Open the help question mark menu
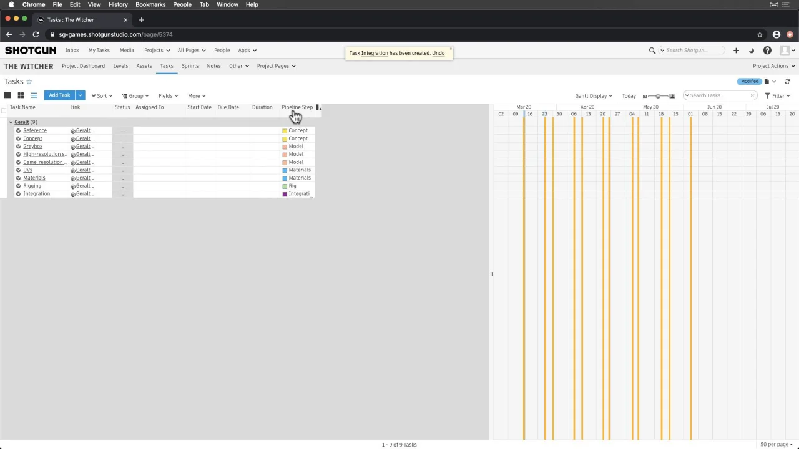 767,51
